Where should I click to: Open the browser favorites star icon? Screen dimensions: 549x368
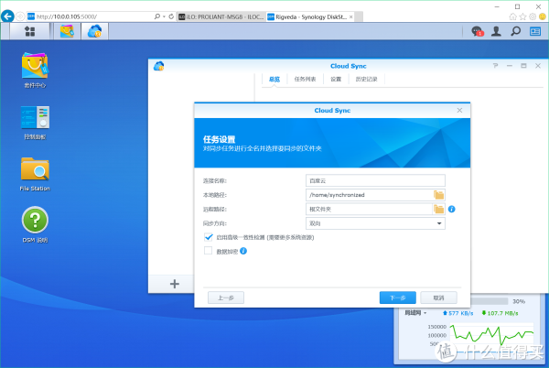coord(522,16)
